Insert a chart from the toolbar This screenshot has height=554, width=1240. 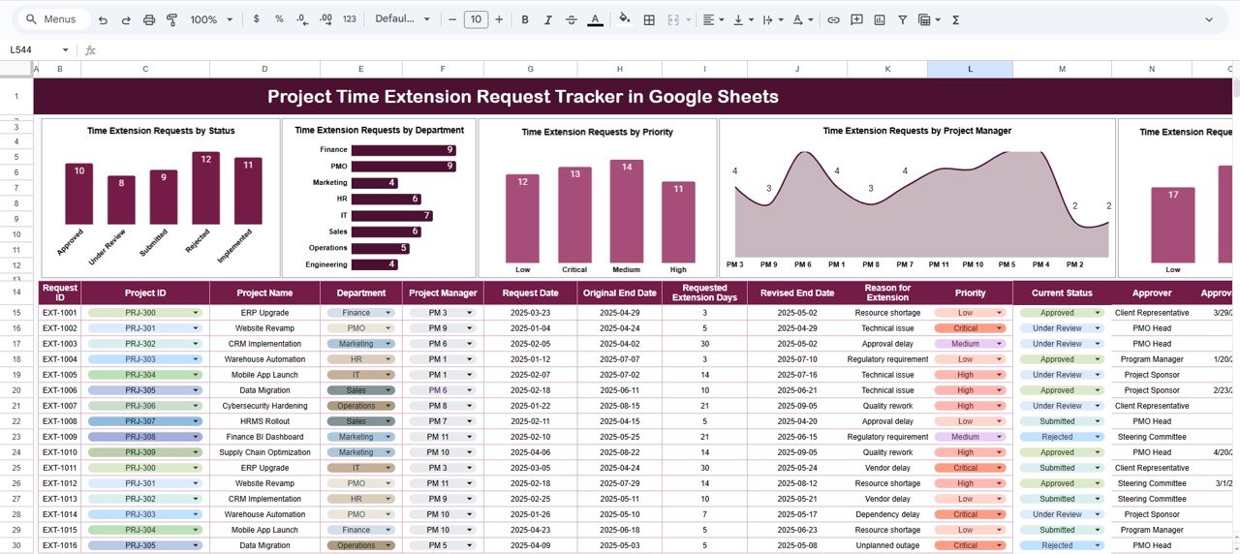click(x=880, y=19)
